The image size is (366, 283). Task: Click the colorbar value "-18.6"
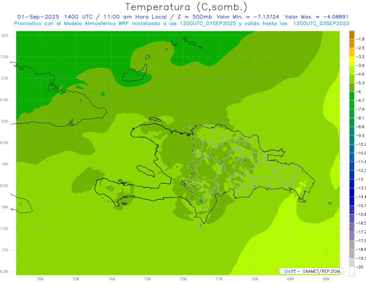[x=361, y=249]
